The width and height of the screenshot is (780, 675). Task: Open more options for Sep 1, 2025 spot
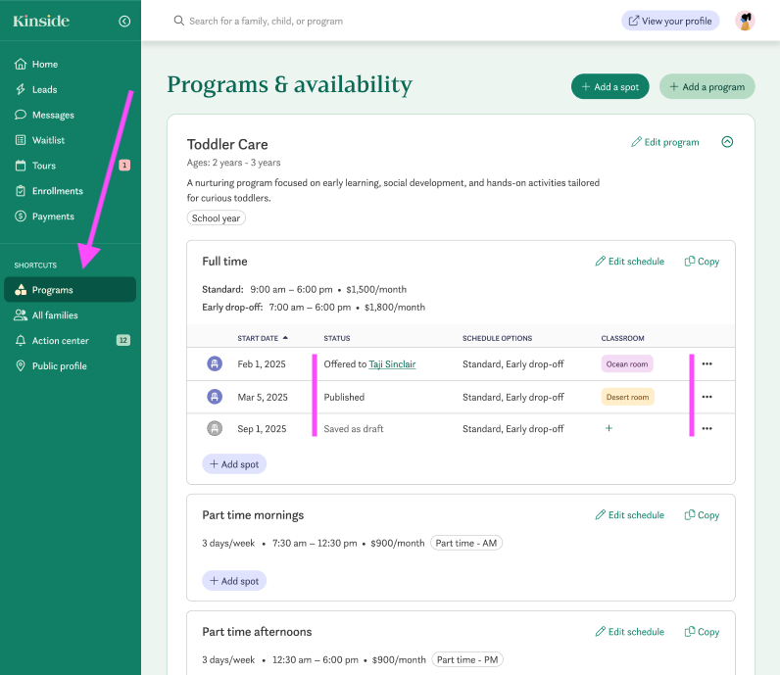(707, 428)
